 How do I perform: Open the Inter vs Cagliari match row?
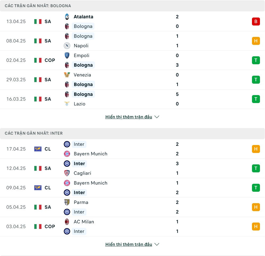pos(132,168)
